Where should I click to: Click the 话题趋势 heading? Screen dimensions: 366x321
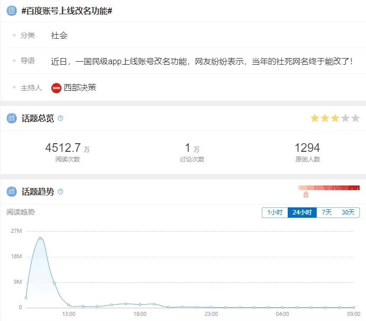coord(38,192)
